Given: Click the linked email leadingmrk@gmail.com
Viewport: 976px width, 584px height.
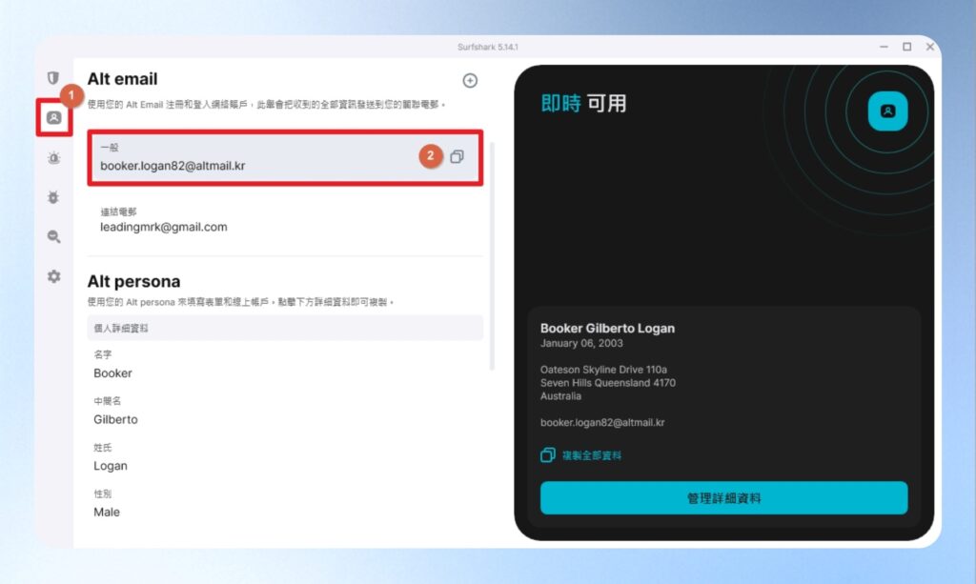Looking at the screenshot, I should pyautogui.click(x=164, y=227).
